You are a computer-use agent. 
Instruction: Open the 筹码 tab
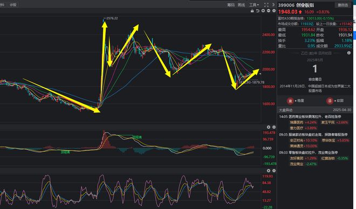click(231, 5)
